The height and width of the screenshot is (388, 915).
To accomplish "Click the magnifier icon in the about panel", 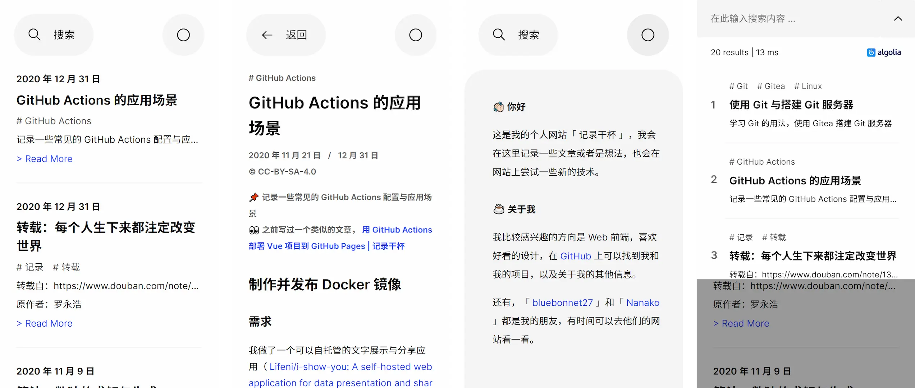I will pyautogui.click(x=499, y=35).
